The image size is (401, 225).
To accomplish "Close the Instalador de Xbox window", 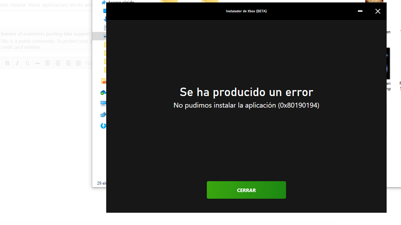I will pos(378,11).
